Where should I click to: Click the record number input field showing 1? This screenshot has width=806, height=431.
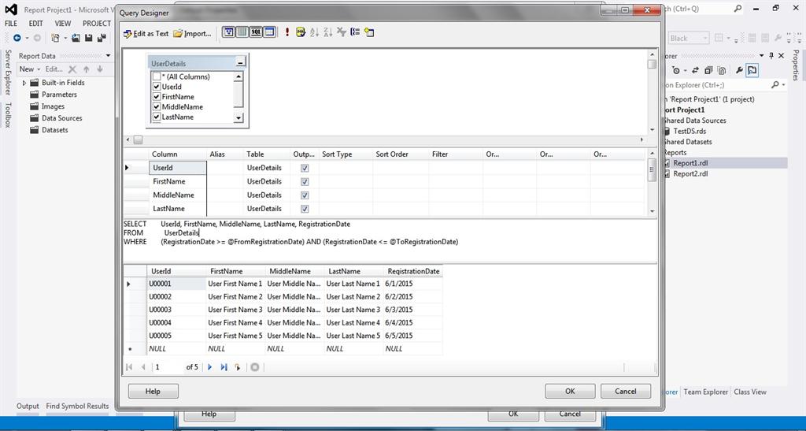pyautogui.click(x=168, y=367)
